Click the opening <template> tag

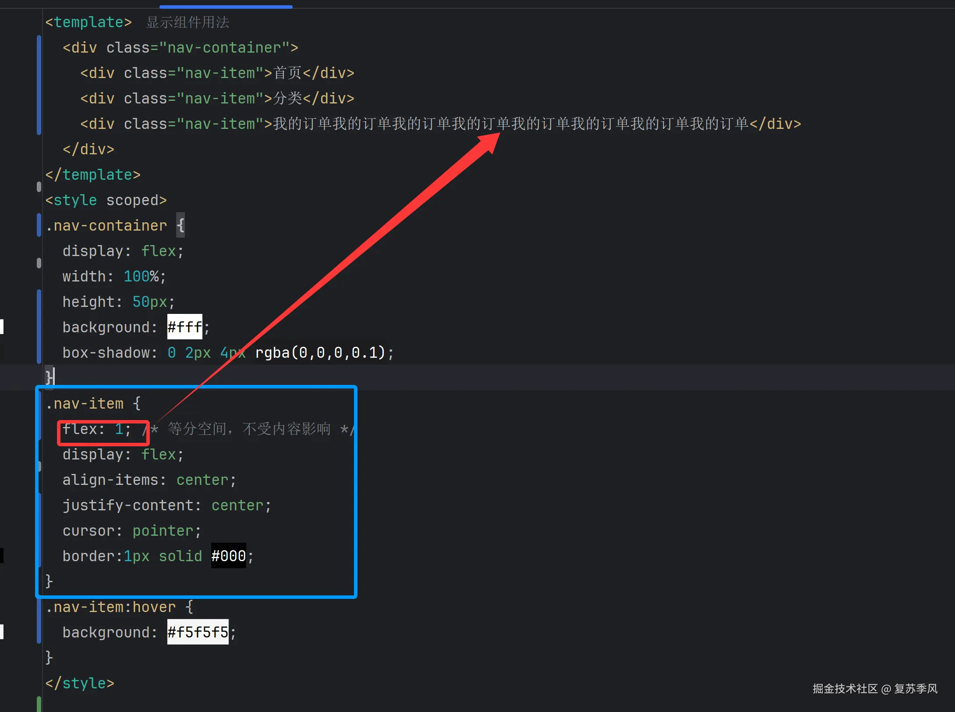88,22
